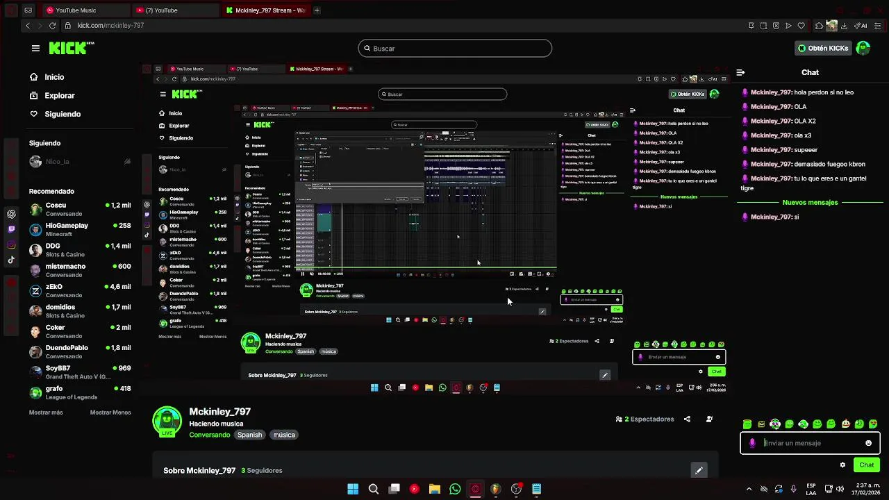Open the Conversando category link

(210, 435)
